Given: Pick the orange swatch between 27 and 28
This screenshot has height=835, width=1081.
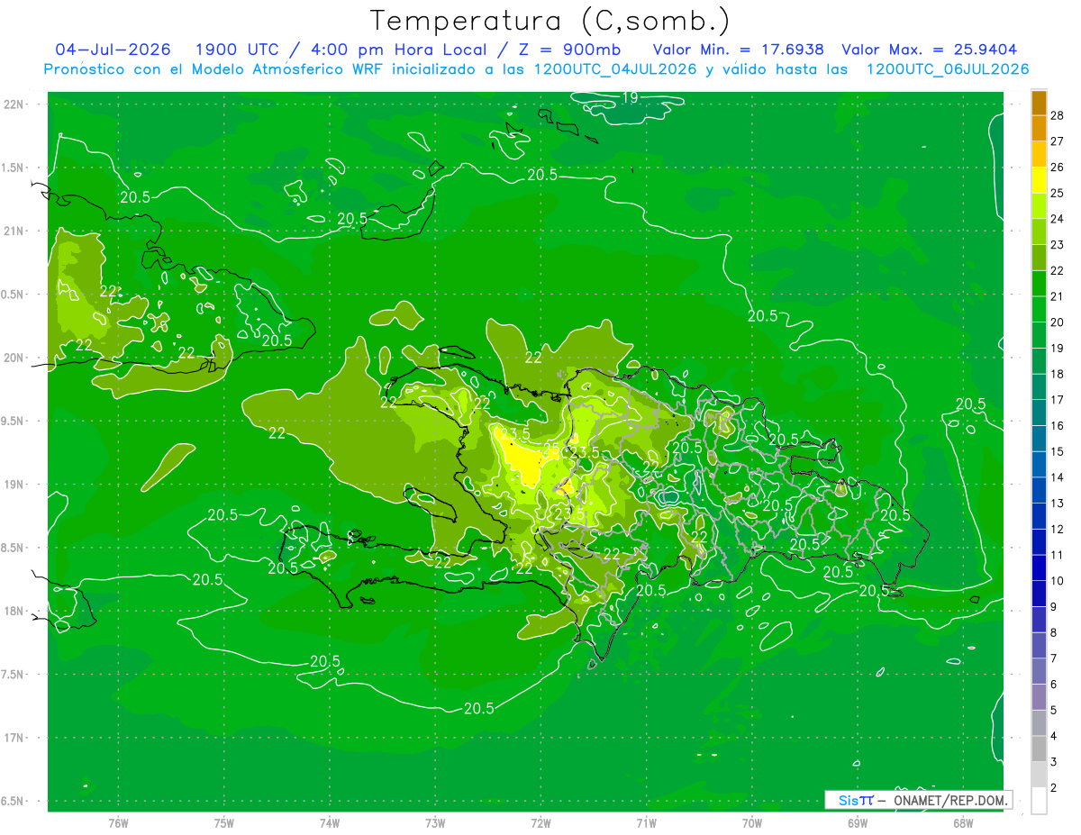Looking at the screenshot, I should click(1039, 128).
